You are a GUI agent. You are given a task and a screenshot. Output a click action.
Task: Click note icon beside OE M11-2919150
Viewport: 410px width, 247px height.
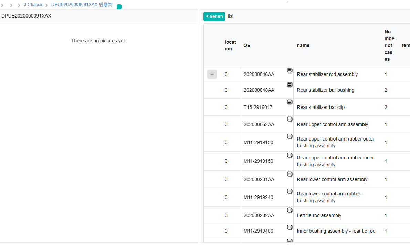point(290,155)
